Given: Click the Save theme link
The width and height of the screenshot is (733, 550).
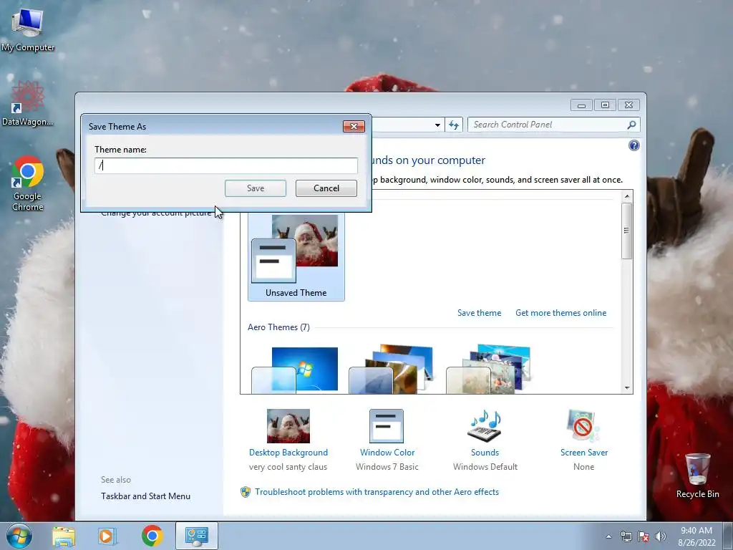Looking at the screenshot, I should point(479,313).
